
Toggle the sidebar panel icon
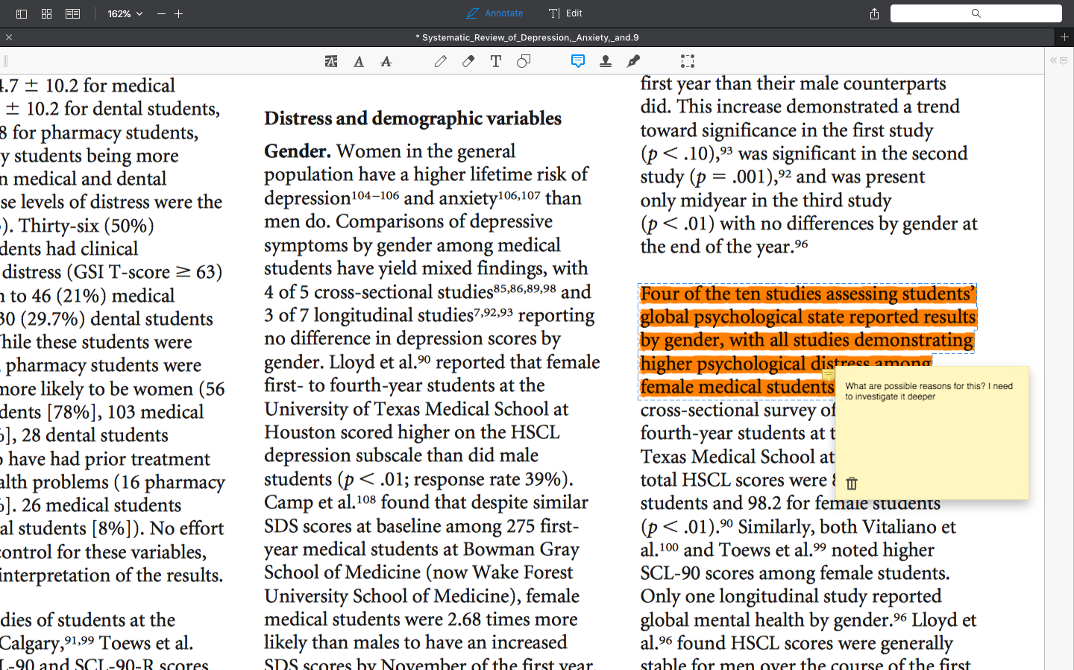[x=22, y=13]
